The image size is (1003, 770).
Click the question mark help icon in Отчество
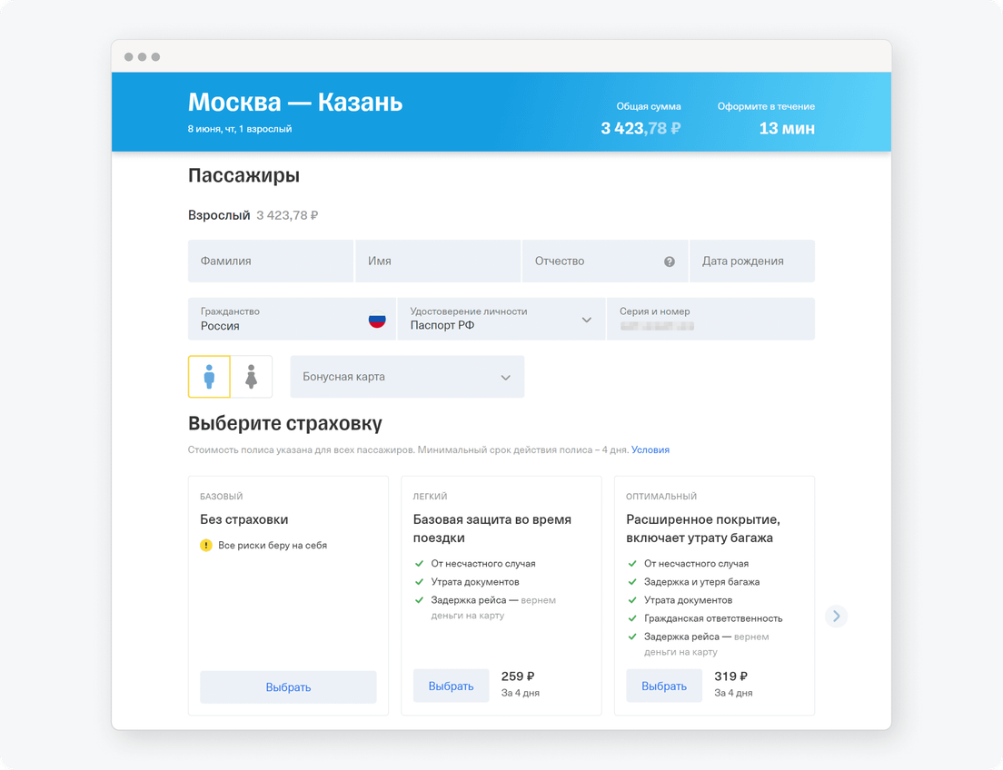[x=669, y=262]
